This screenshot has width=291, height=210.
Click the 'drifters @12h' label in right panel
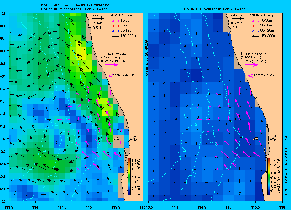coord(263,75)
